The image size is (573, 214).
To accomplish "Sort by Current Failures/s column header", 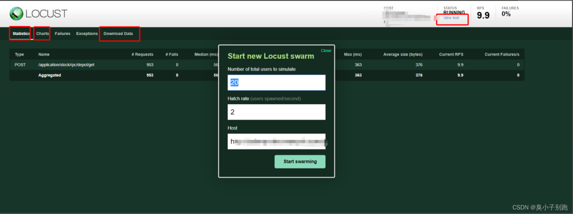I will [x=502, y=55].
